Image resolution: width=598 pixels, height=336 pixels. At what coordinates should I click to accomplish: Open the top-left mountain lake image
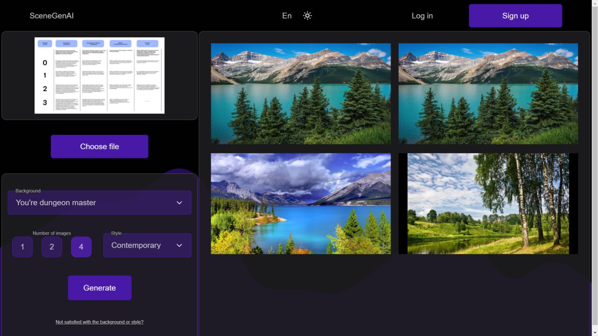(x=301, y=93)
